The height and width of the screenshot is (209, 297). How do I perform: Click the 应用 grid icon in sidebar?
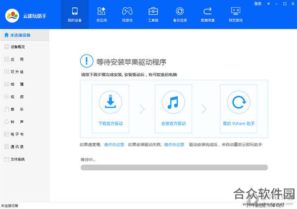[6, 59]
